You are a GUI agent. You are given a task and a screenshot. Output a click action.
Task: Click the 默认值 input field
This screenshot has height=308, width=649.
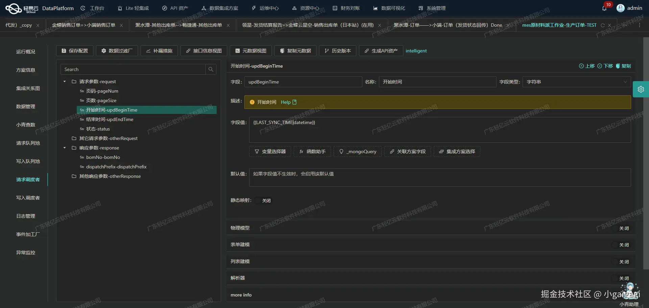440,177
